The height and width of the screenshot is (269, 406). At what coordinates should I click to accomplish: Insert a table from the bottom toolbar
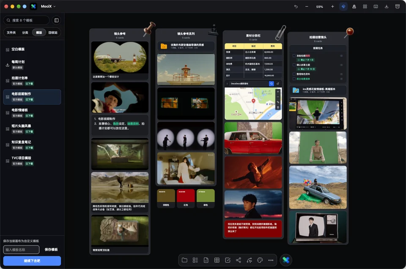(x=217, y=260)
